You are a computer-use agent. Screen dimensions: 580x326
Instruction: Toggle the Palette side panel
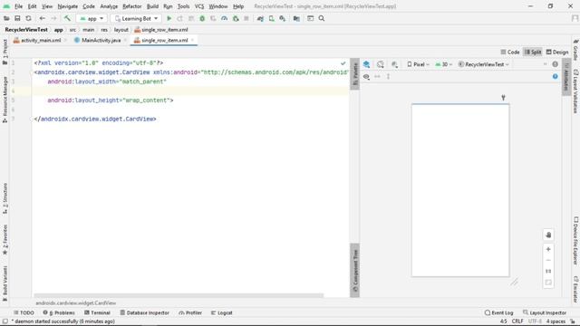click(x=354, y=74)
